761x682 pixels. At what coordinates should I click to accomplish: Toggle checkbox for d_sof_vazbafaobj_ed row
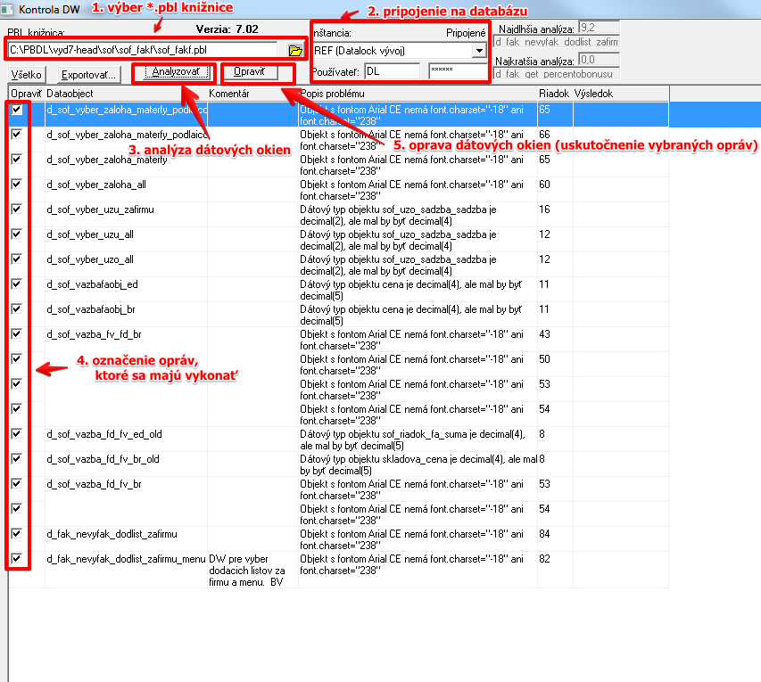pos(17,283)
